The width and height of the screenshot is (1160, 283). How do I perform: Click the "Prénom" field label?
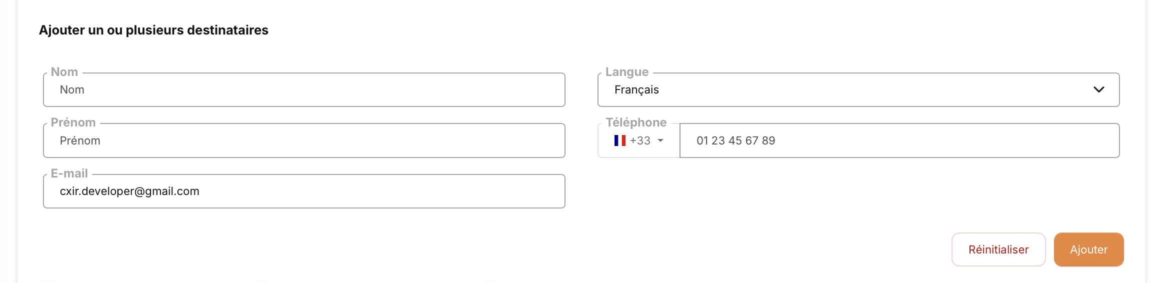coord(73,122)
